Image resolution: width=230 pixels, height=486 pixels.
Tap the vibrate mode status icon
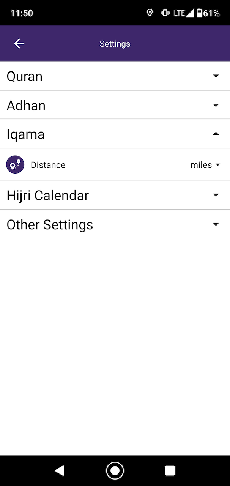pyautogui.click(x=165, y=13)
